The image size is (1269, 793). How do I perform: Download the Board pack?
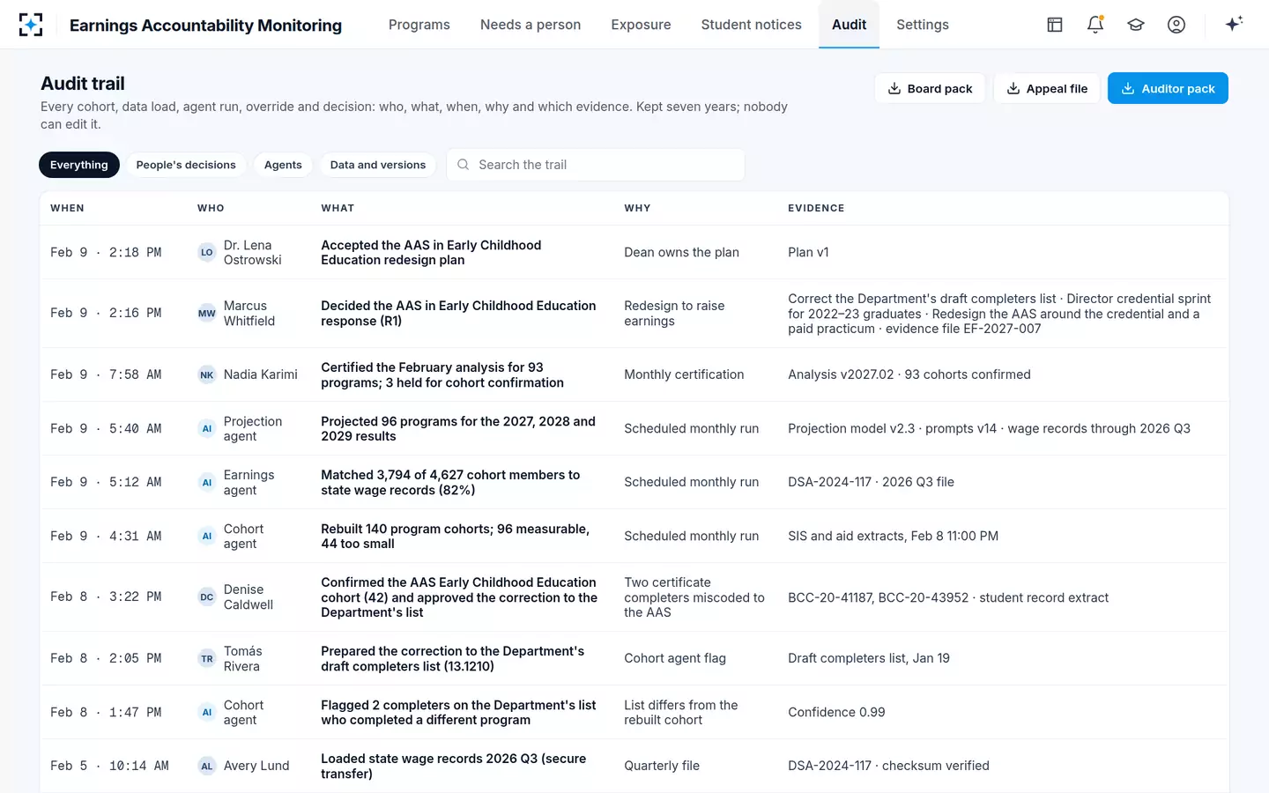[x=930, y=88]
